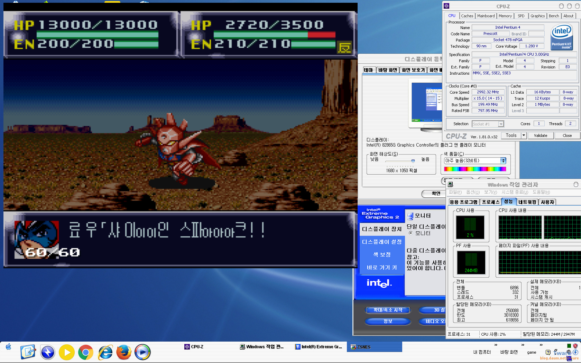This screenshot has width=581, height=363.
Task: Click the Intel Pentium 4 HT logo
Action: pos(561,37)
